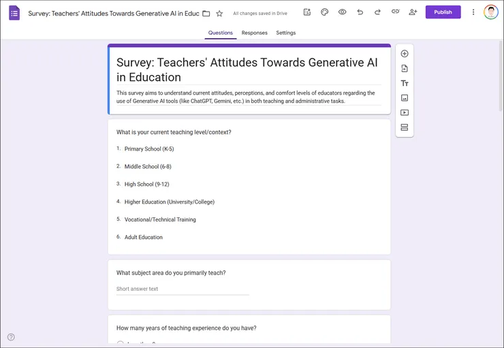Viewport: 504px width, 348px height.
Task: Move form to folder icon
Action: [x=206, y=14]
